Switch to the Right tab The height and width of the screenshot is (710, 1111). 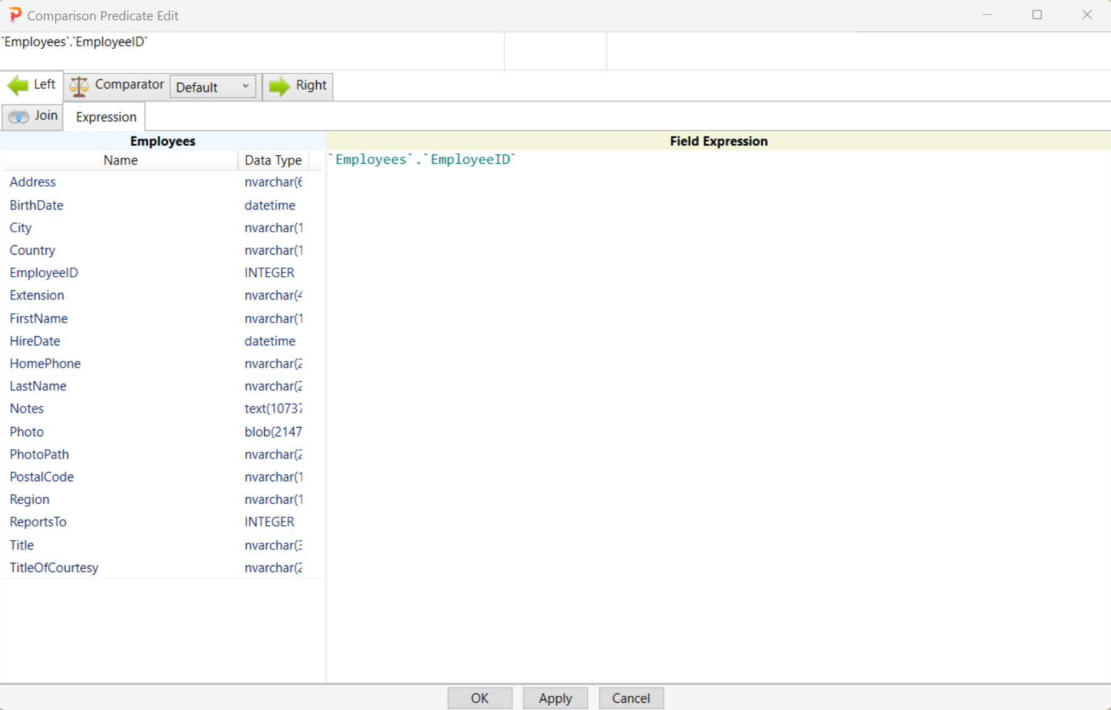click(x=298, y=86)
